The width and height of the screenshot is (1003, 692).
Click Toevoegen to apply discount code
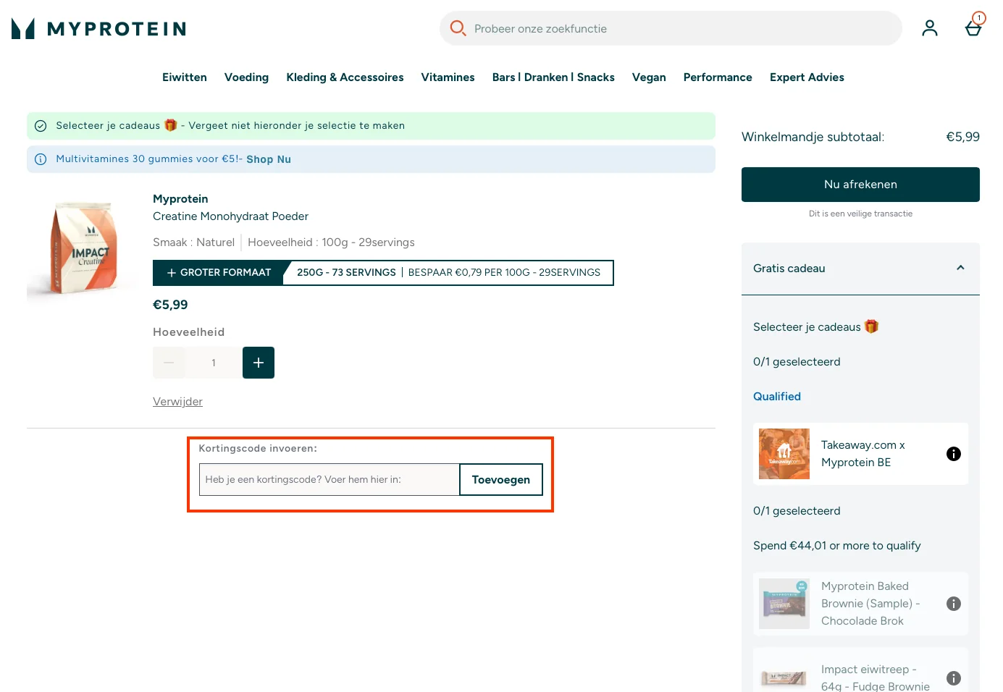point(500,480)
